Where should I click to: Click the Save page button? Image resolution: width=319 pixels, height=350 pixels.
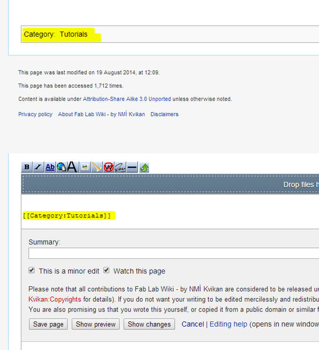tap(48, 324)
